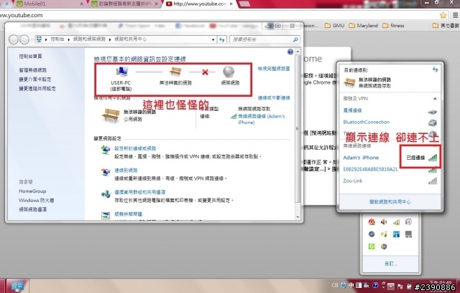
Task: Open help via the blue question mark icon
Action: click(290, 52)
